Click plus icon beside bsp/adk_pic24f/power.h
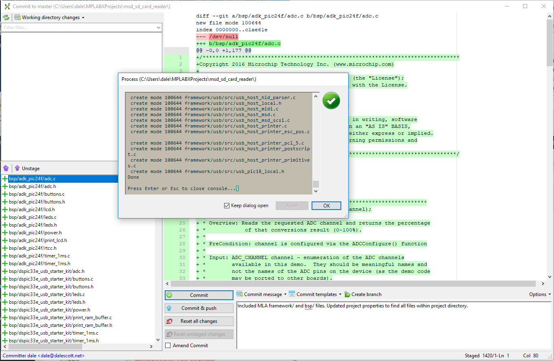Viewport: 554px width, 361px height. [x=5, y=233]
